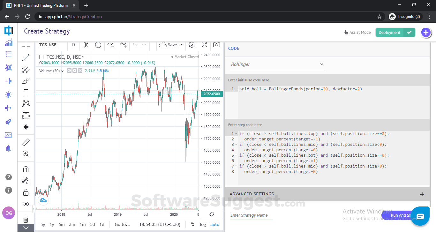Image resolution: width=436 pixels, height=232 pixels.
Task: Open chart settings via the gear icon
Action: pyautogui.click(x=192, y=45)
